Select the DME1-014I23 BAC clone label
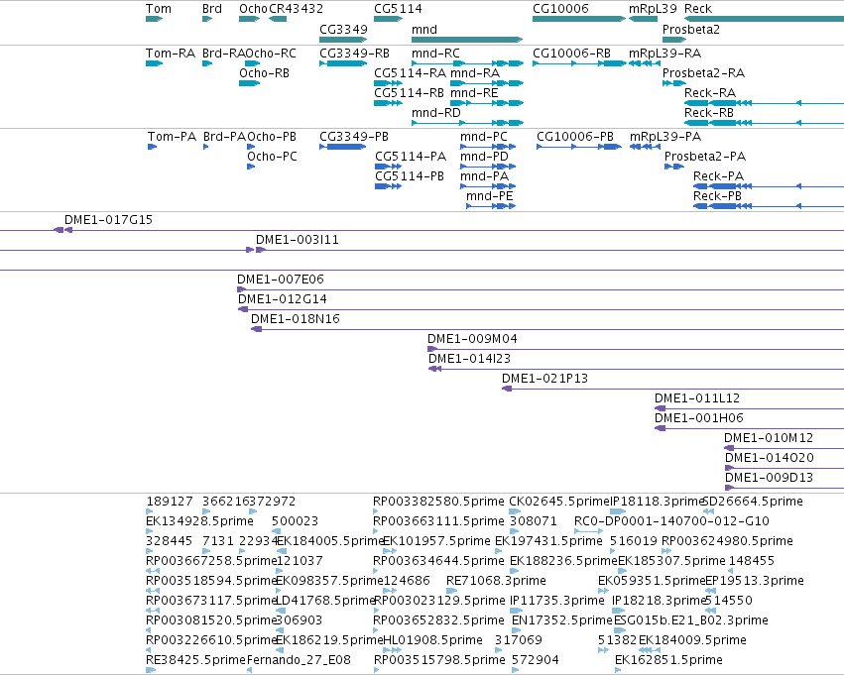The width and height of the screenshot is (844, 675). click(469, 359)
